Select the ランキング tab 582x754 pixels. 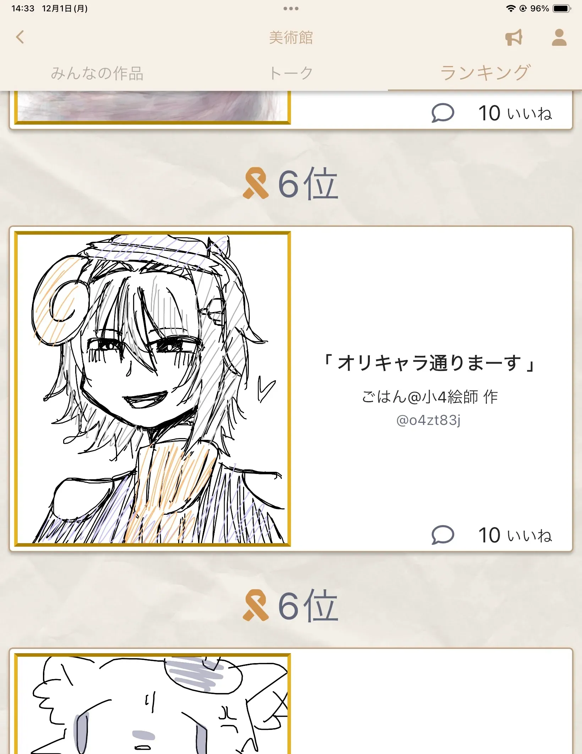(x=485, y=73)
